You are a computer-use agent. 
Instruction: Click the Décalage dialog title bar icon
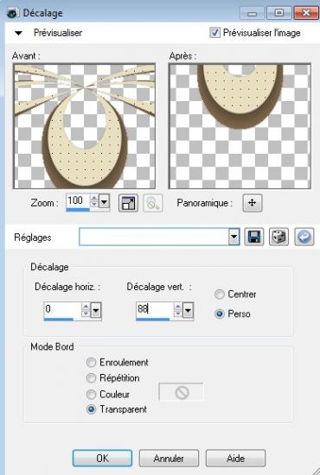click(13, 13)
